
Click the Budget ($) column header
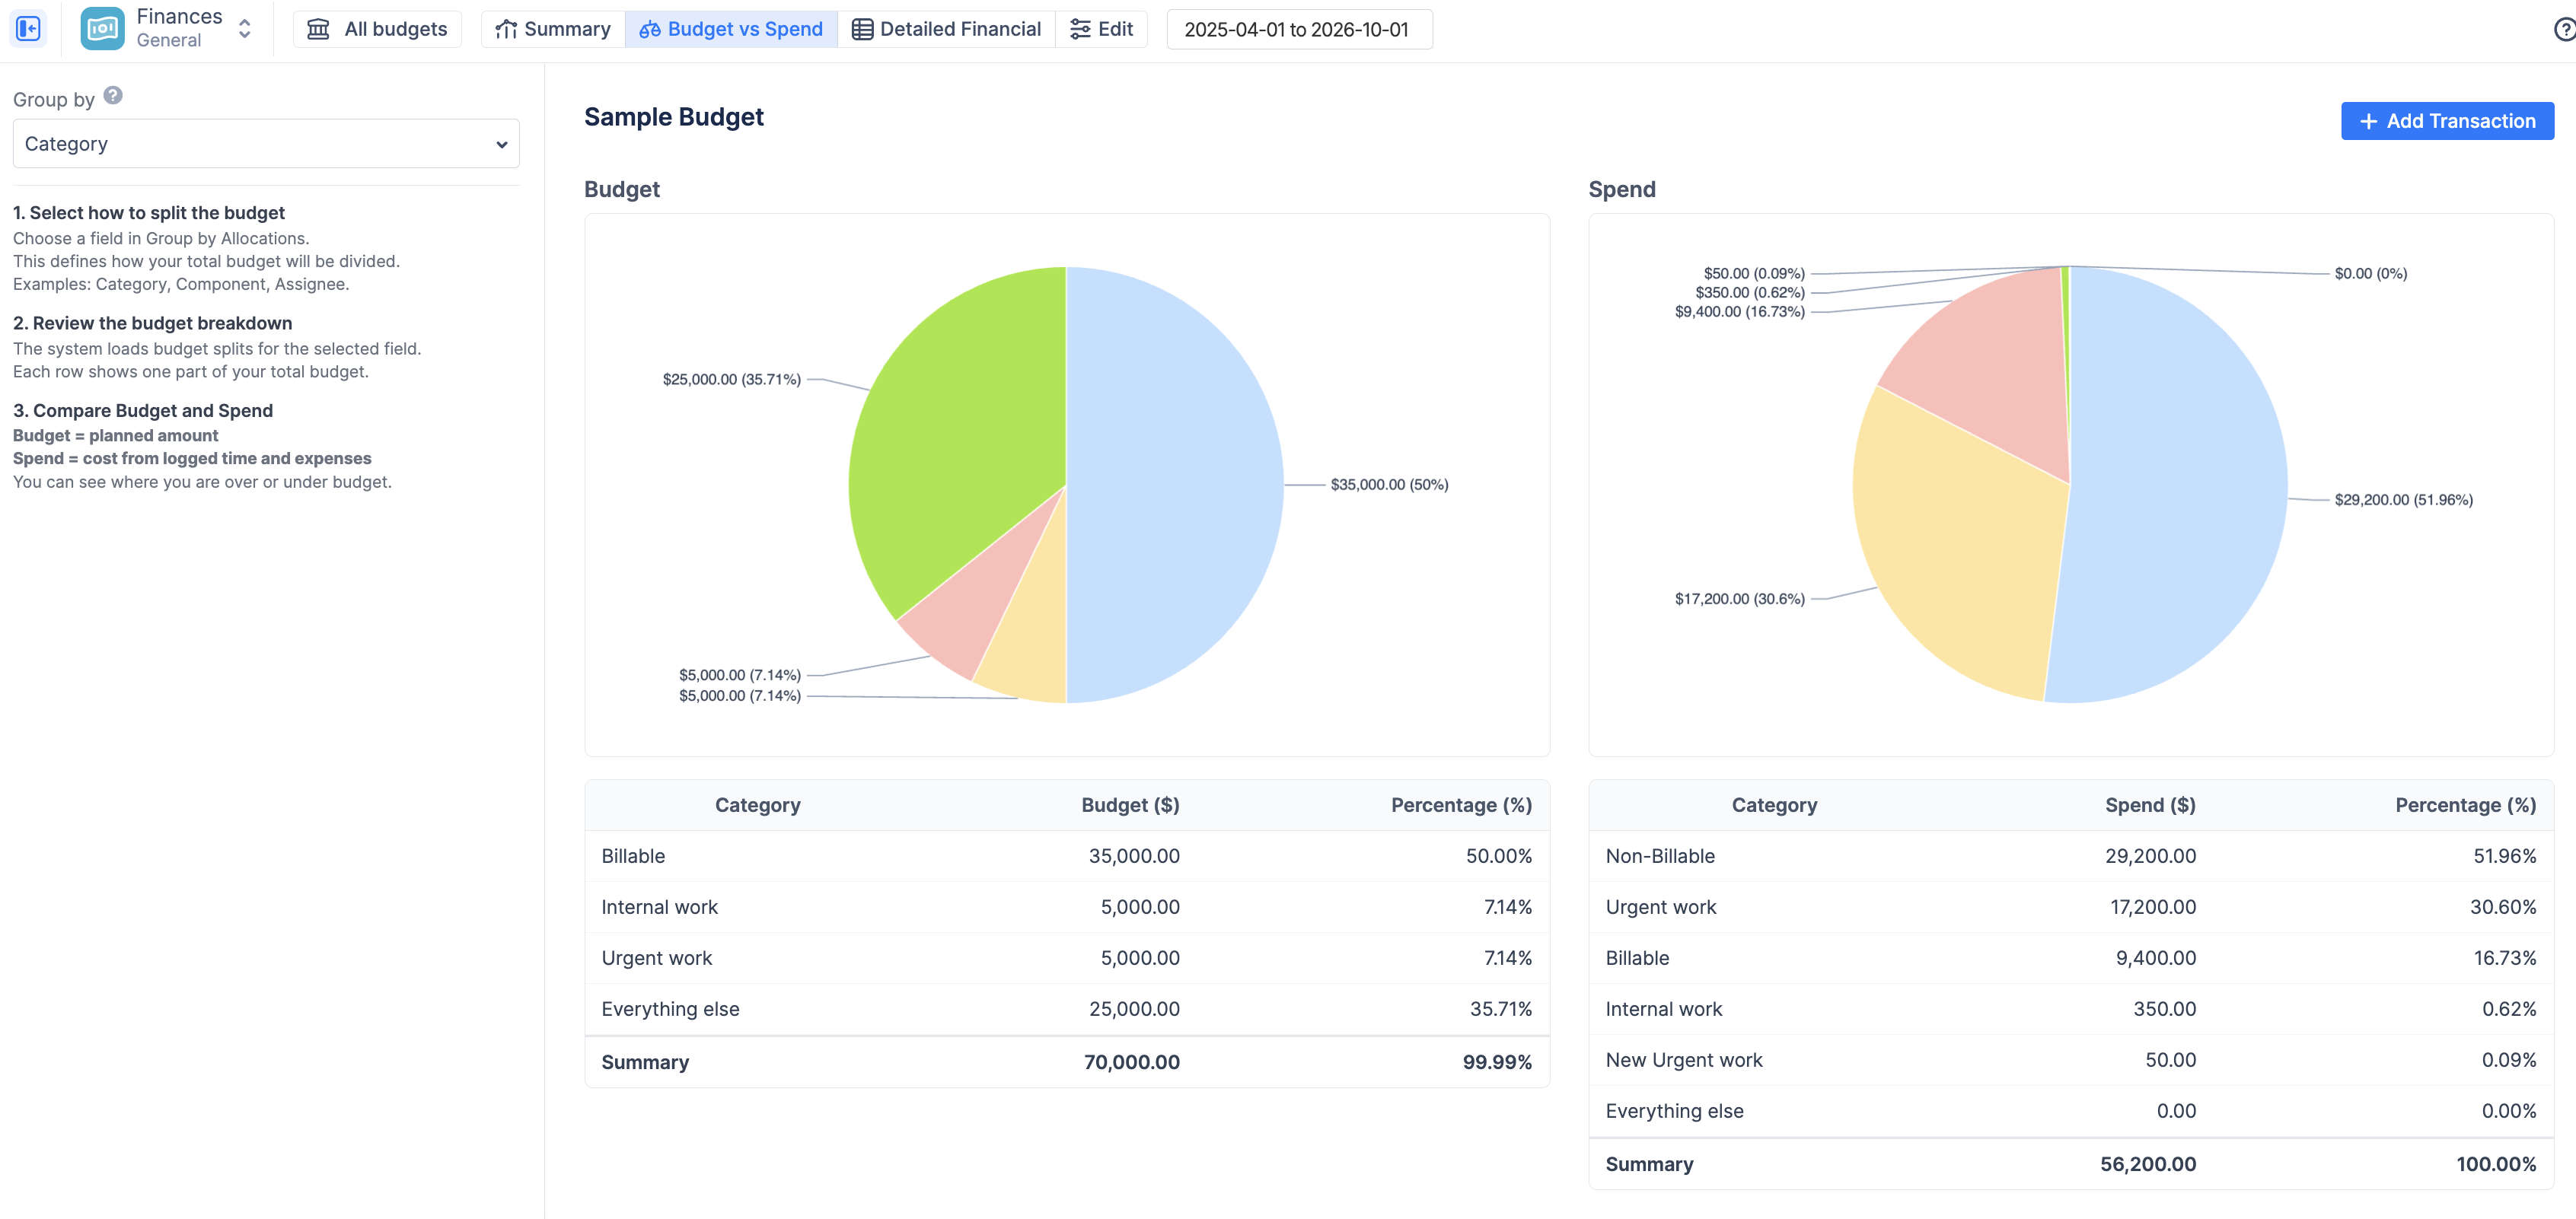point(1130,805)
